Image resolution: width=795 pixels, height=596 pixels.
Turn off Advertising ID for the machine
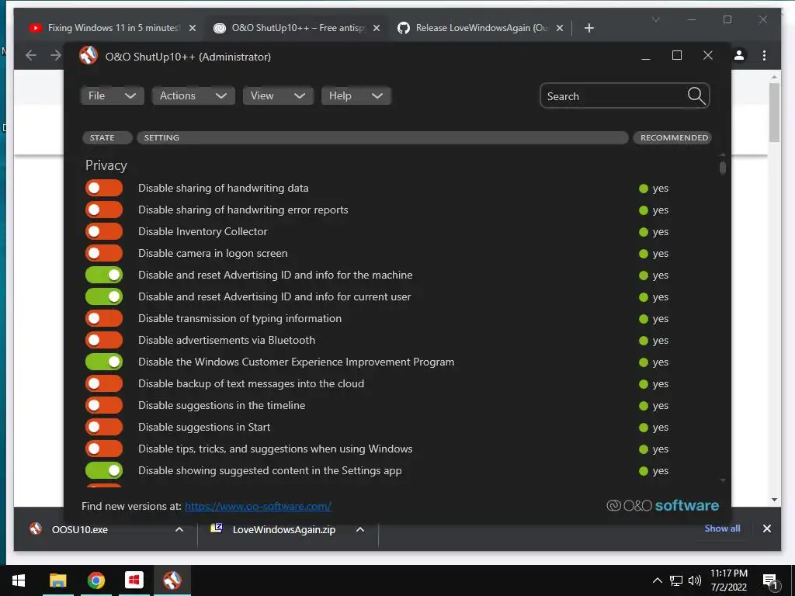[104, 275]
